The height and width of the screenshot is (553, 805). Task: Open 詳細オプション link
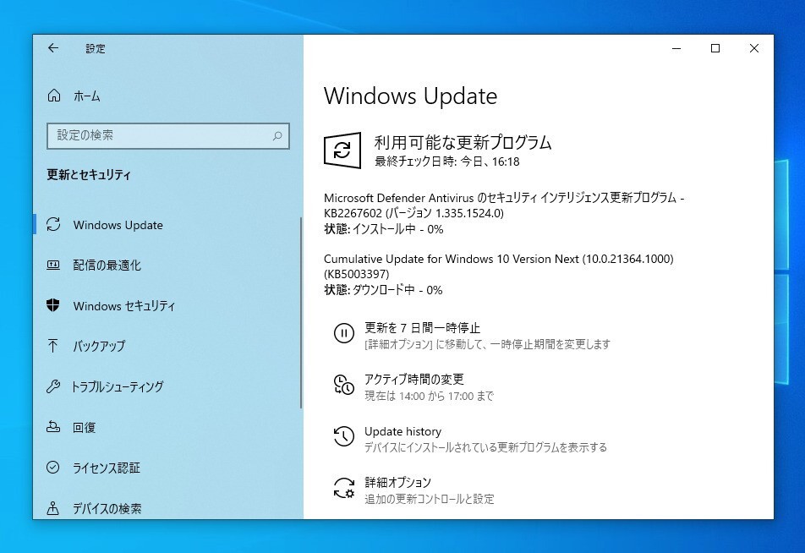coord(398,482)
